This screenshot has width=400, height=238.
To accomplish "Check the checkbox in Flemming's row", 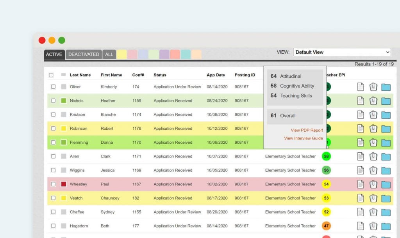I will pos(53,142).
